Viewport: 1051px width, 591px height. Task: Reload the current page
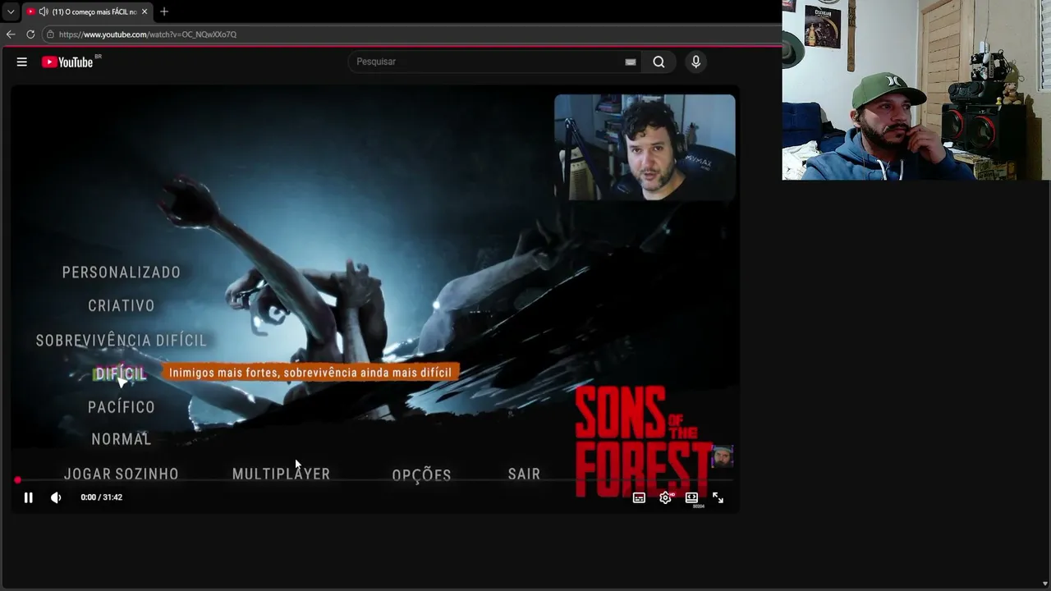(30, 34)
